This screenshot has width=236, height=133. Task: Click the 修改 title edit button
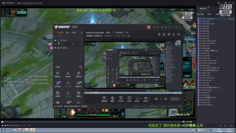click(x=108, y=33)
